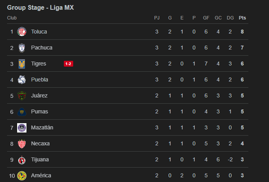Click the DG column header
Screen dimensions: 269x182
pyautogui.click(x=230, y=18)
